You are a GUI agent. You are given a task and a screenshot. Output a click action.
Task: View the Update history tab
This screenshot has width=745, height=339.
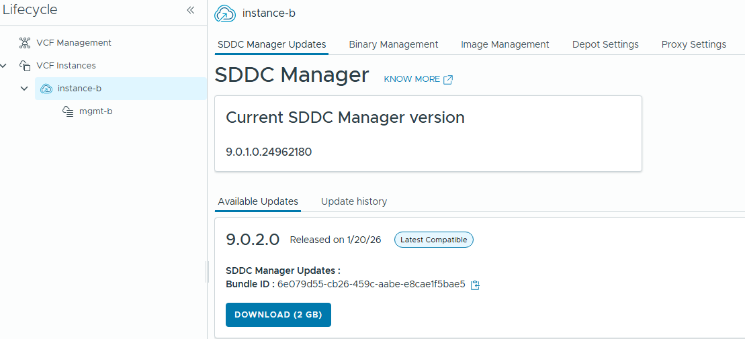pyautogui.click(x=353, y=201)
